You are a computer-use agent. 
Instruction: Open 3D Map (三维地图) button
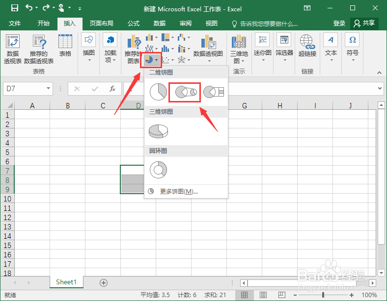tap(239, 49)
